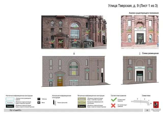Click the underlined letter A label
Screen dimensions: 163x115
pyautogui.click(x=74, y=54)
